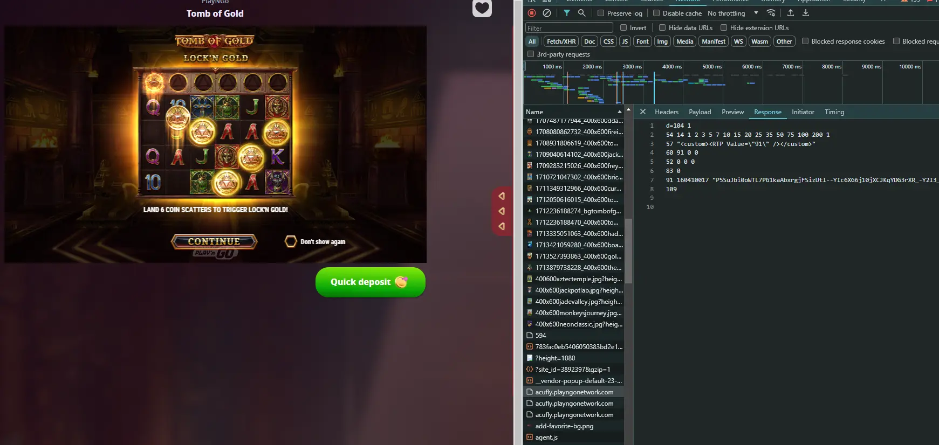939x445 pixels.
Task: Switch to the Response tab
Action: [767, 112]
